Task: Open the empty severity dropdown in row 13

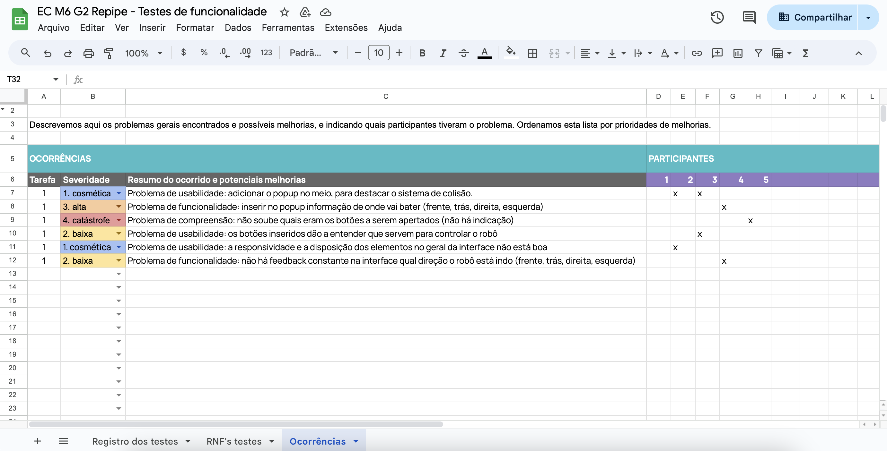Action: coord(119,274)
